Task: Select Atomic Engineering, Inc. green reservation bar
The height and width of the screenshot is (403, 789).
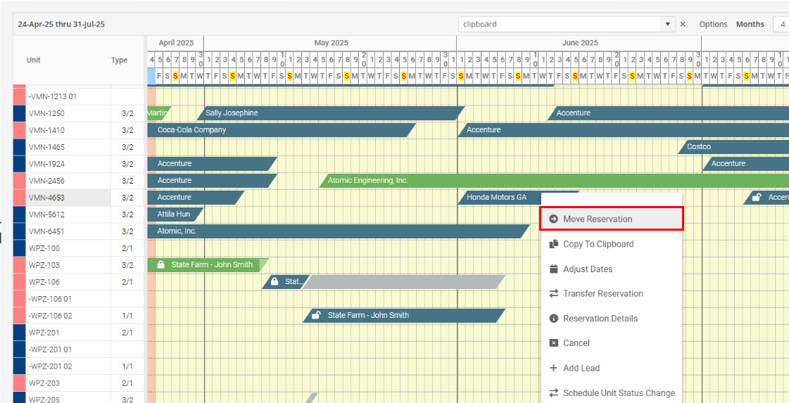Action: point(493,181)
